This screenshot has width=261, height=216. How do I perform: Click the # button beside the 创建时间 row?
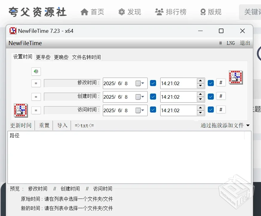[x=221, y=96]
